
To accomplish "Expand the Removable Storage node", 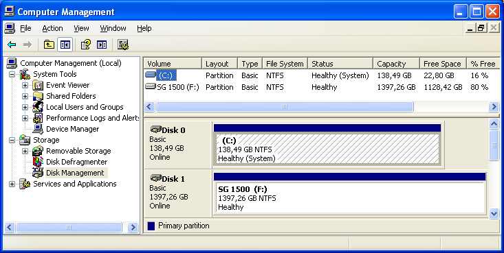I will (25, 151).
